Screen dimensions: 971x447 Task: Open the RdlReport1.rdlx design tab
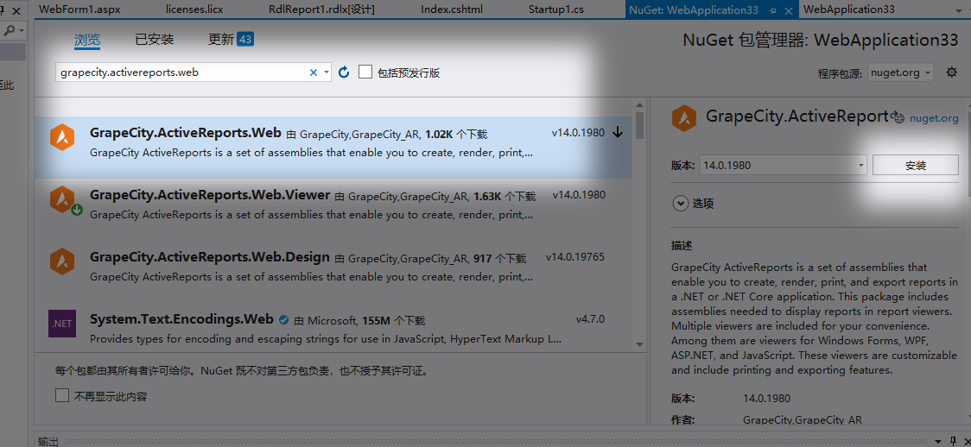322,9
